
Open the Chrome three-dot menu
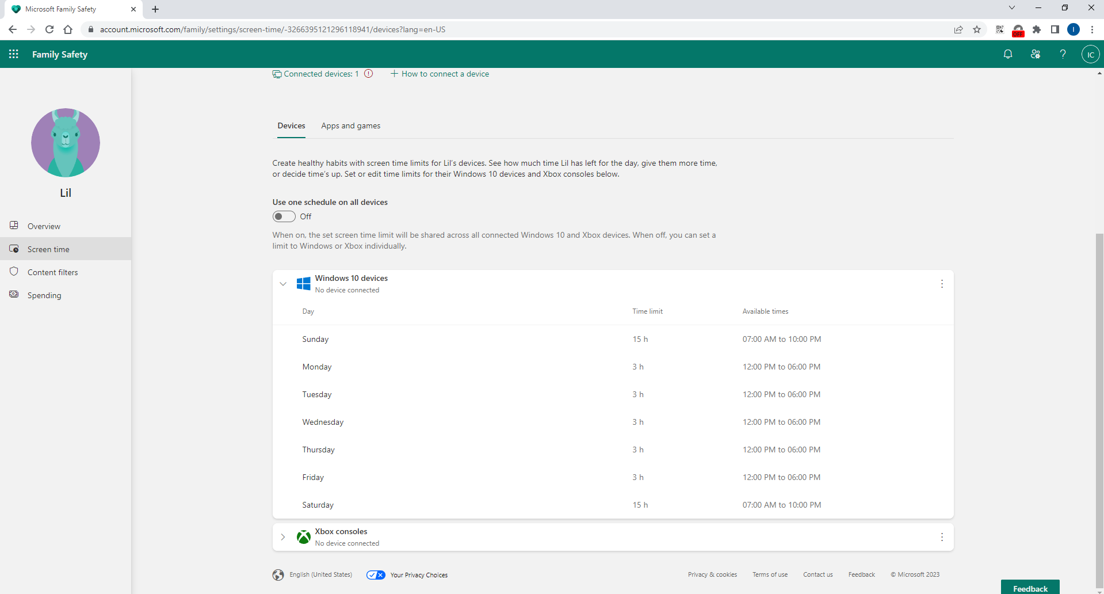point(1092,29)
